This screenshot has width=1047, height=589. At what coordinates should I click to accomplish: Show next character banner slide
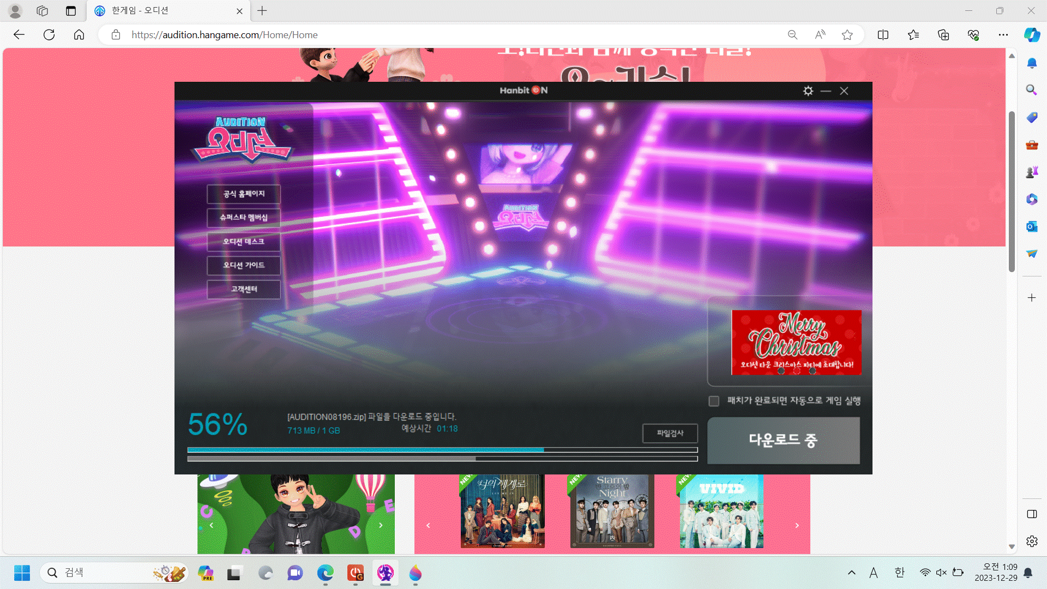tap(381, 526)
